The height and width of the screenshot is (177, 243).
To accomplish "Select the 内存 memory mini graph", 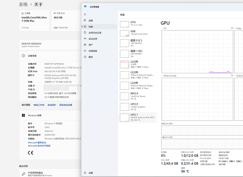I will click(125, 33).
